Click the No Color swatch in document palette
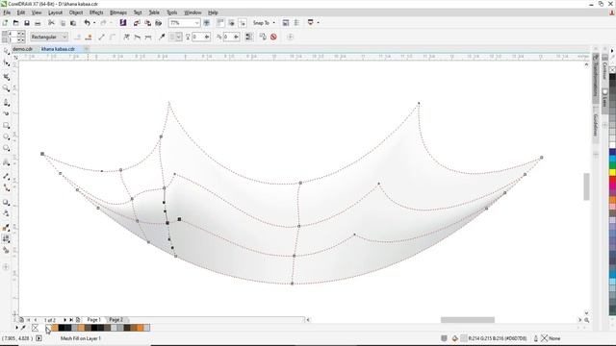 click(35, 328)
